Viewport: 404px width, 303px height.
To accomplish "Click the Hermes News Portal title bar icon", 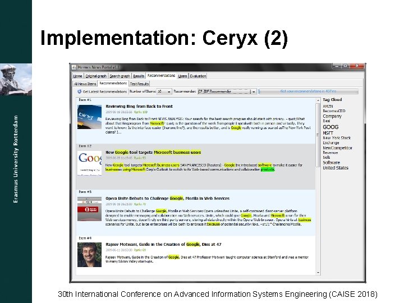I will click(74, 67).
